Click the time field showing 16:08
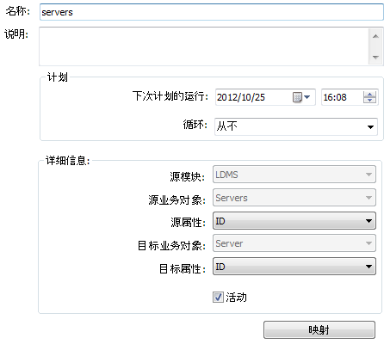 (x=343, y=97)
